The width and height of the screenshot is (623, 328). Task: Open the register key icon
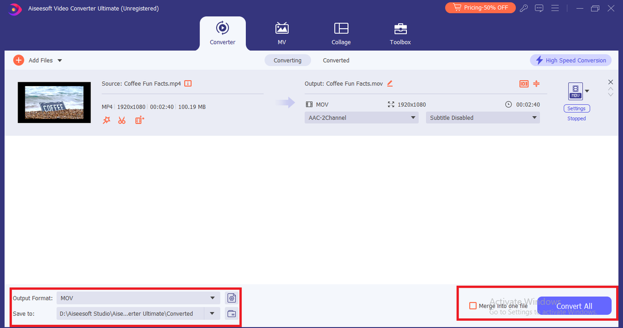524,8
